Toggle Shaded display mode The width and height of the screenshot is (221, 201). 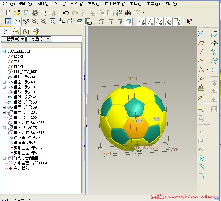(x=128, y=22)
